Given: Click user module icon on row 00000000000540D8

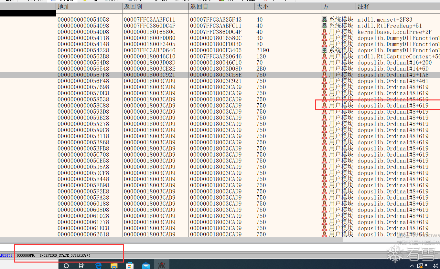Looking at the screenshot, I should (x=325, y=32).
